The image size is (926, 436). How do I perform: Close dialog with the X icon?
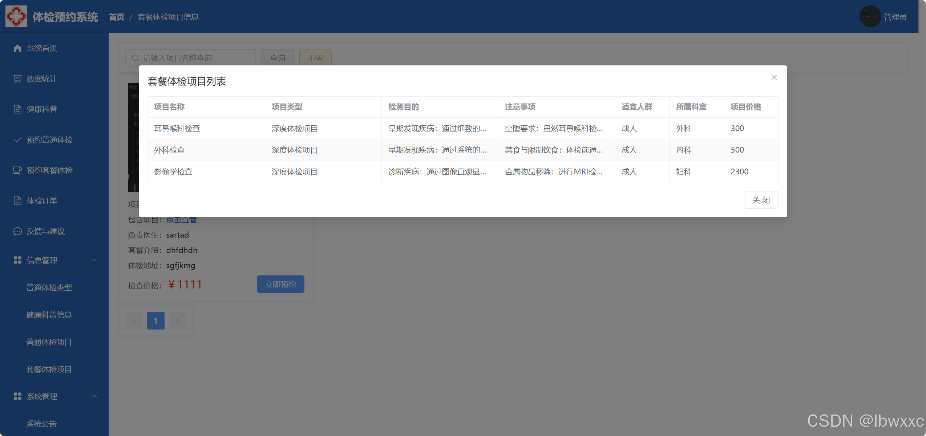coord(774,77)
